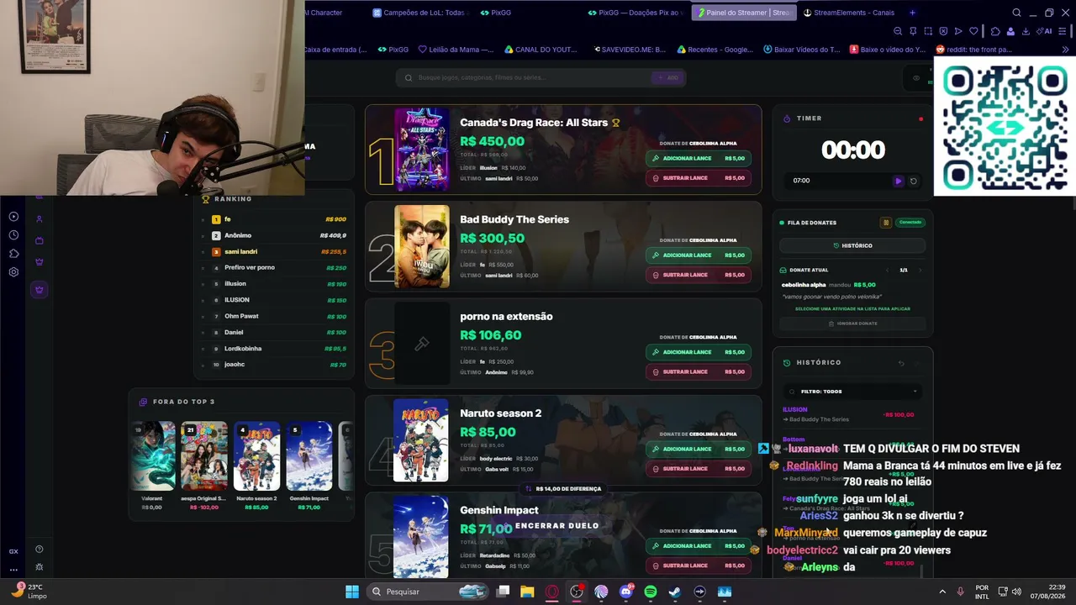Open the CANAL DO YOUT... bookmark
Image resolution: width=1076 pixels, height=605 pixels.
(x=541, y=50)
